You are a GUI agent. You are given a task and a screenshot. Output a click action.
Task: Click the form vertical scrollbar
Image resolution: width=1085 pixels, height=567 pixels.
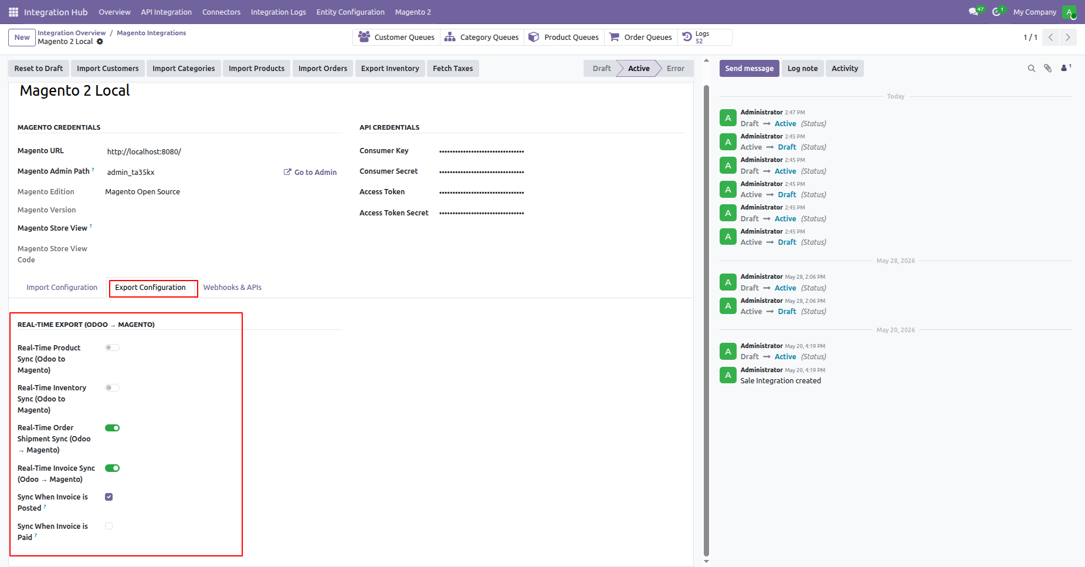point(706,320)
